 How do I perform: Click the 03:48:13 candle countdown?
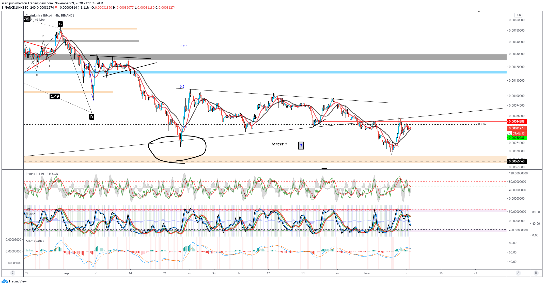pyautogui.click(x=519, y=133)
